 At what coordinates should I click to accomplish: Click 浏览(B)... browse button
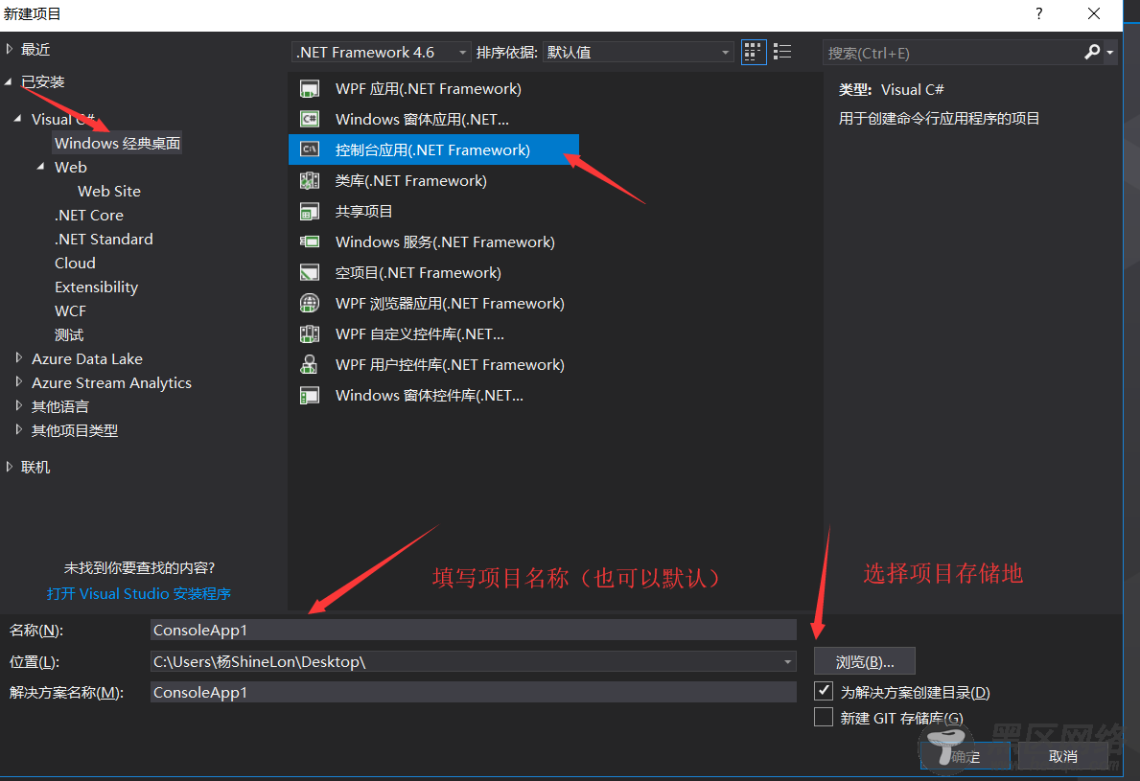click(865, 662)
